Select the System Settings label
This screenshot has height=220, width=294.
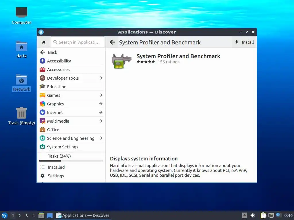[x=63, y=147]
